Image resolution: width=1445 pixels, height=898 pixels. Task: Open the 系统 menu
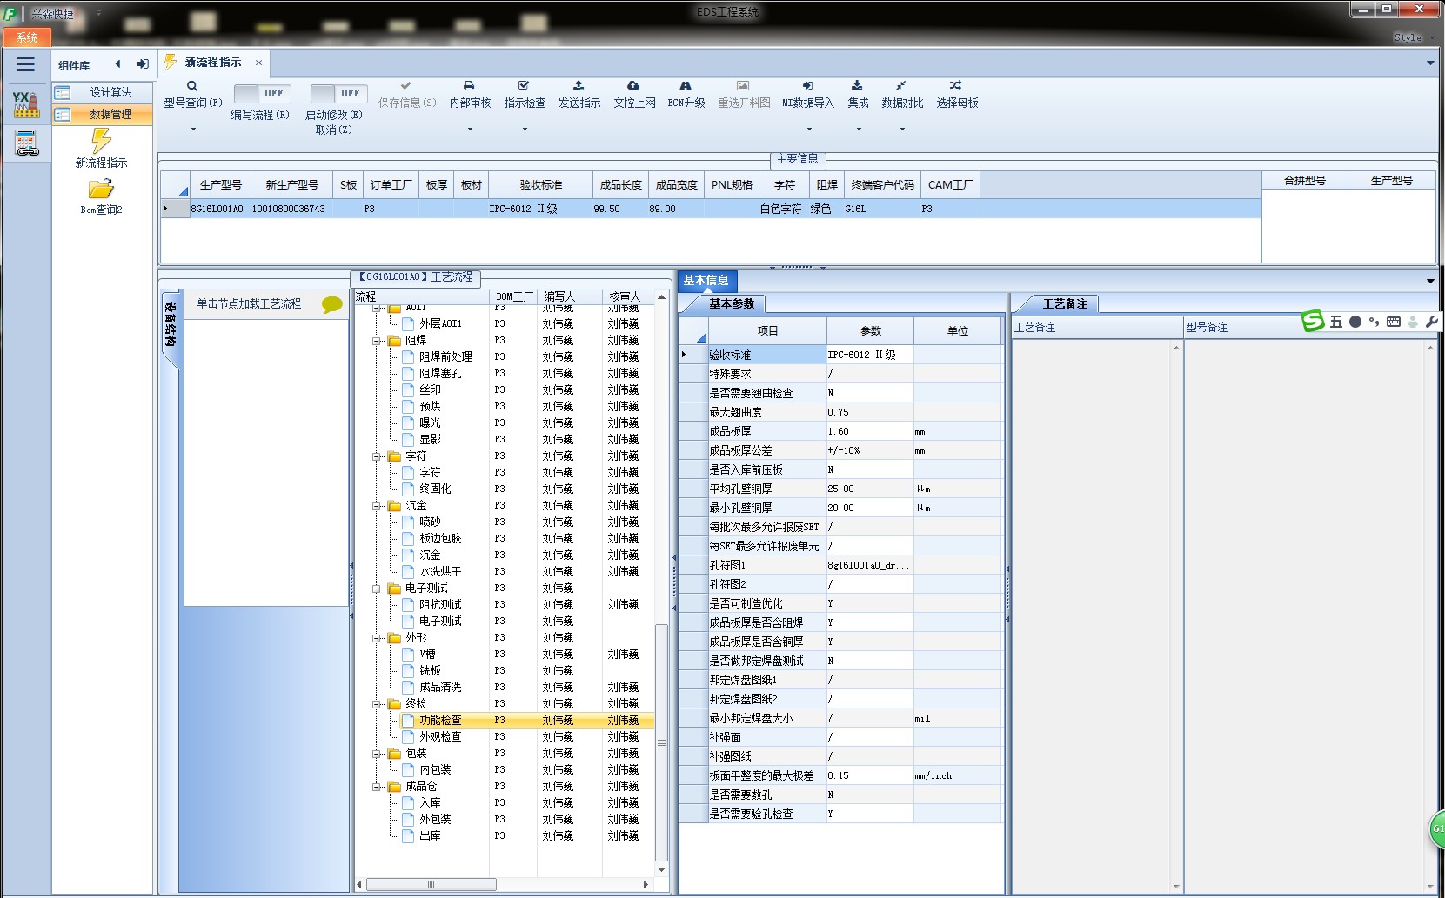27,37
